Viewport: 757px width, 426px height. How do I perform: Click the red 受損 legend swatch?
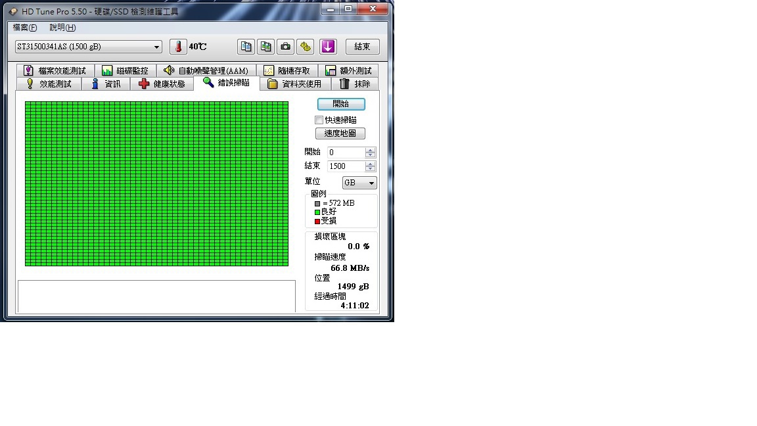pyautogui.click(x=317, y=221)
